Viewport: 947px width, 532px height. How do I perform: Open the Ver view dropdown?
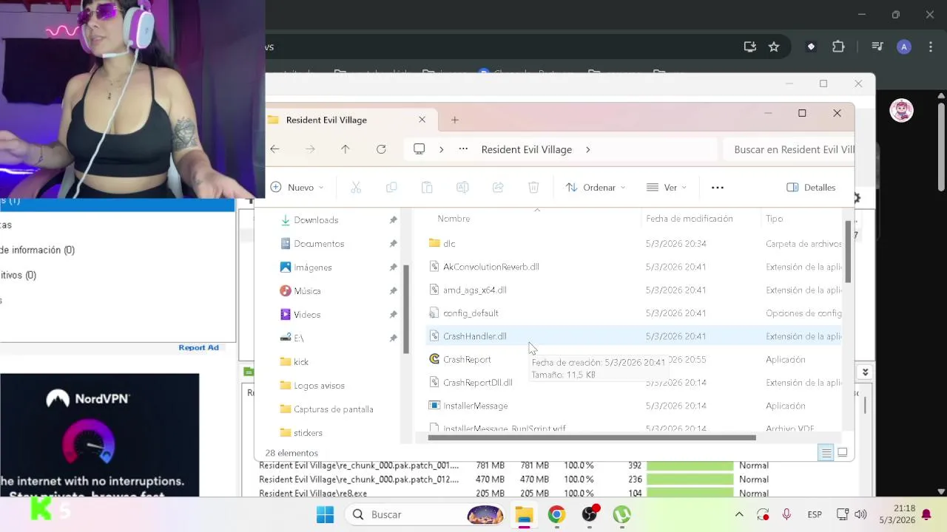667,188
